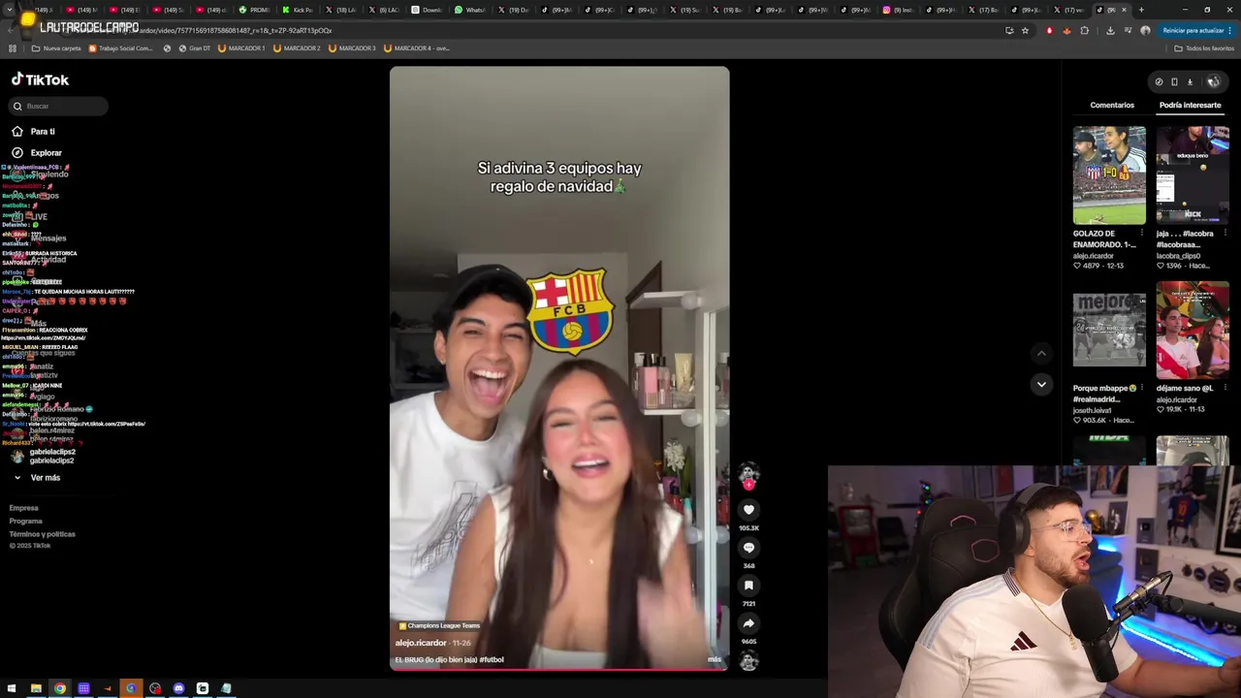Open the red fox extension icon
The height and width of the screenshot is (698, 1241).
pos(1066,30)
